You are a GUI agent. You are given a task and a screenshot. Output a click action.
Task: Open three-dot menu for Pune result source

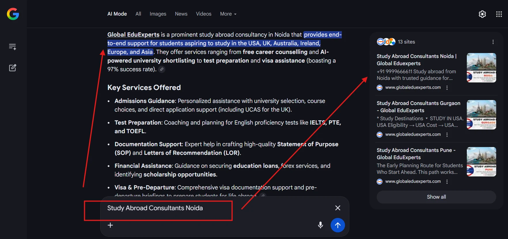point(447,182)
